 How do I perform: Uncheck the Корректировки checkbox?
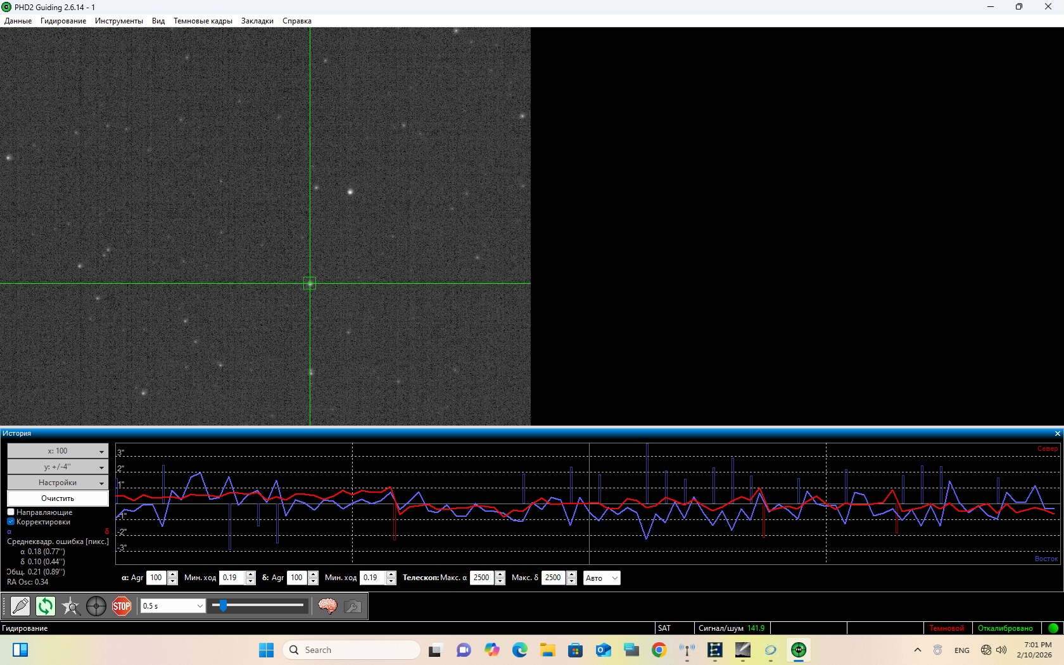click(x=11, y=522)
